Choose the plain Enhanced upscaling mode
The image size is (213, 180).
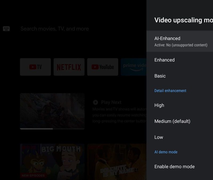pyautogui.click(x=165, y=60)
